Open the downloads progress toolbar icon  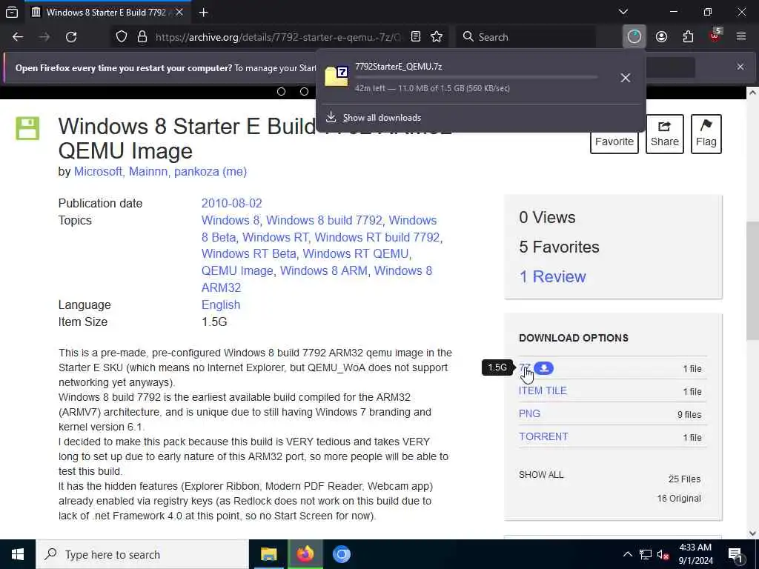tap(634, 37)
